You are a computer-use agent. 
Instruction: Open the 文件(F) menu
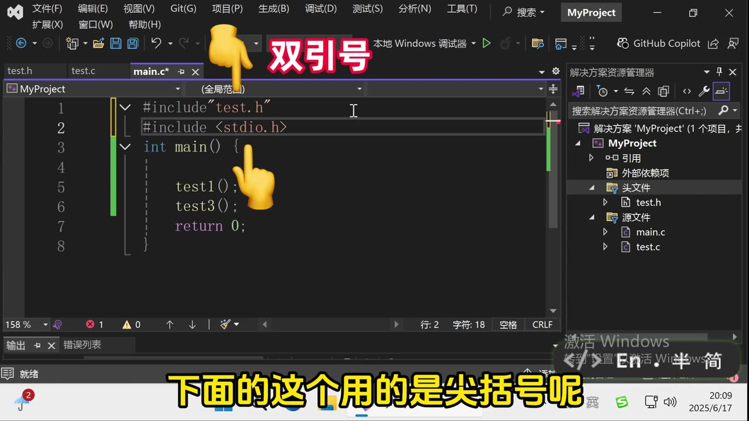click(47, 9)
